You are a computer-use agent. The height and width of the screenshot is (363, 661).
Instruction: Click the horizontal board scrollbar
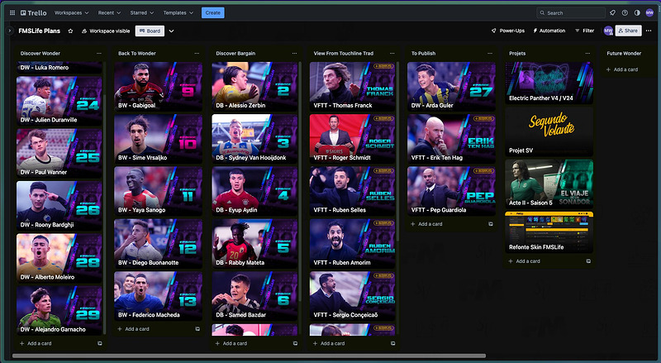[249, 356]
